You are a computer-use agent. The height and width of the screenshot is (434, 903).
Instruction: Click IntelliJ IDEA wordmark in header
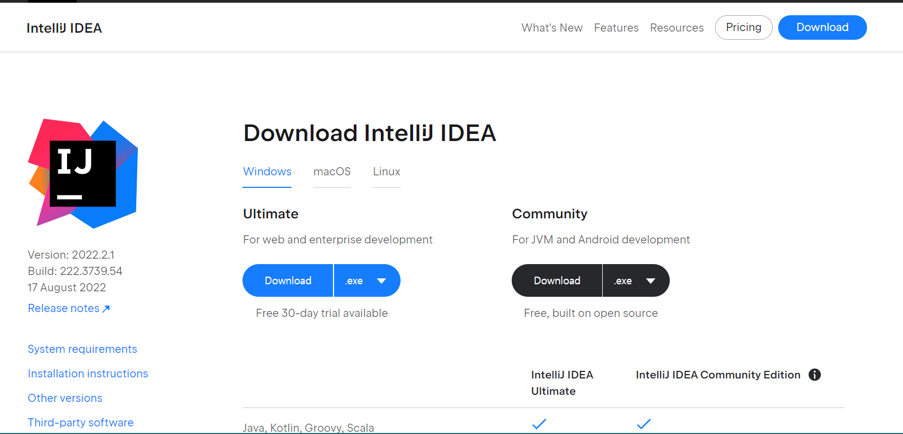(x=64, y=28)
